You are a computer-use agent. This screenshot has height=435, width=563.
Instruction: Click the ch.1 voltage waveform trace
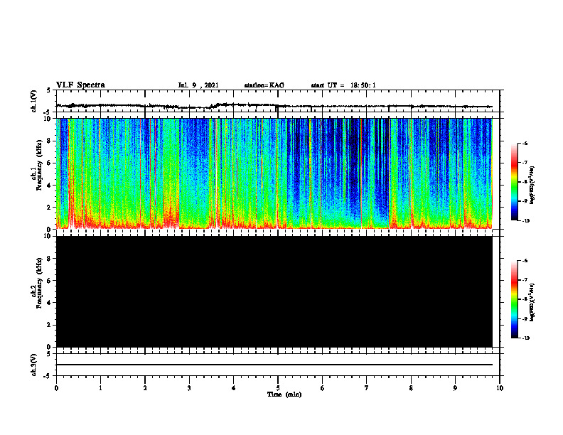pos(274,106)
